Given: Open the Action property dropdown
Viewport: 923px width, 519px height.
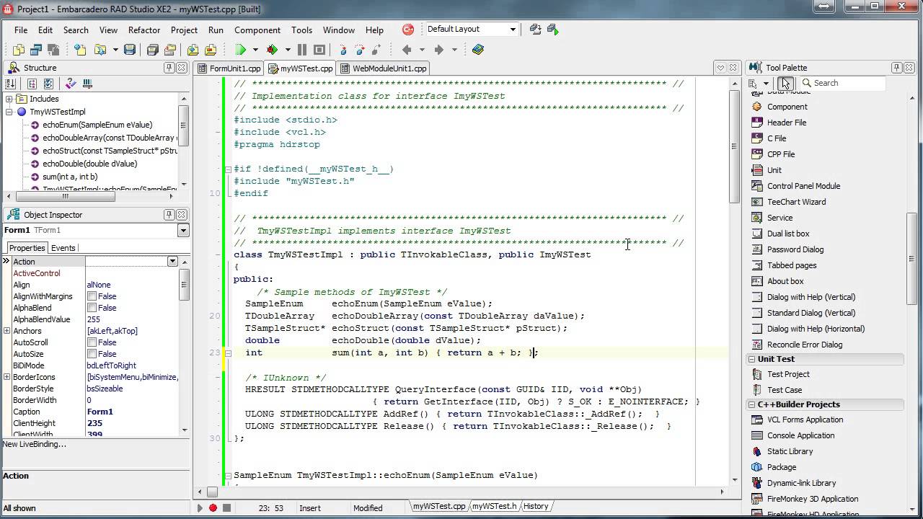Looking at the screenshot, I should 172,262.
